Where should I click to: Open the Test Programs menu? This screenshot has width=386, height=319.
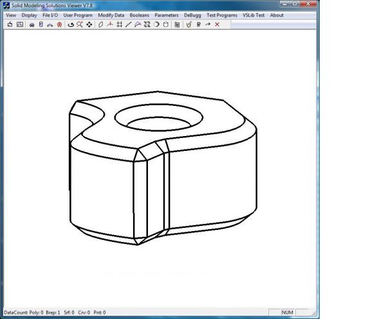pyautogui.click(x=221, y=15)
